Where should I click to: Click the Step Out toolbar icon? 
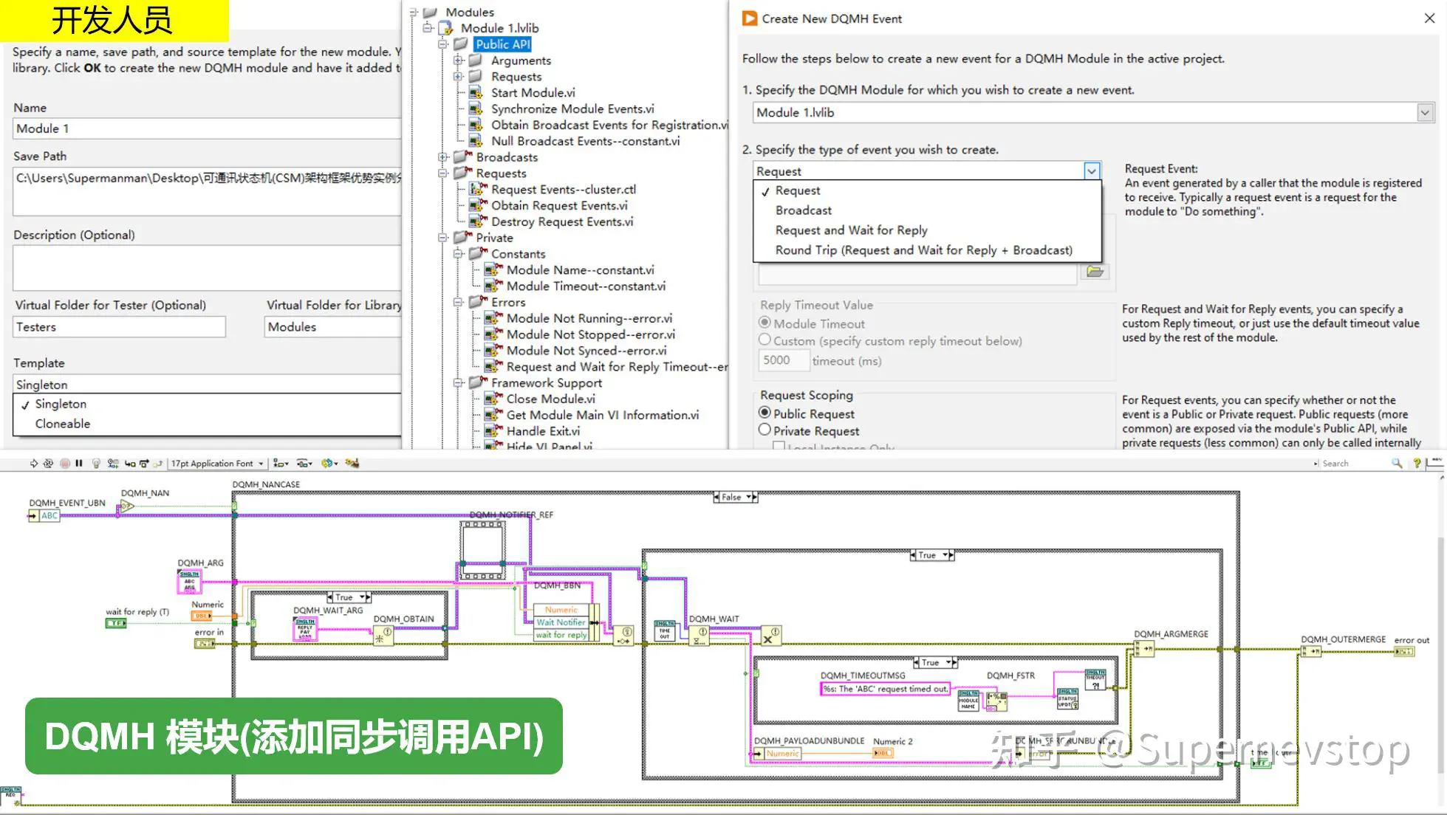(157, 464)
